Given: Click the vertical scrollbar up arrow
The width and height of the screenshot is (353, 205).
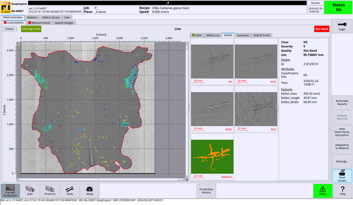Looking at the screenshot, I should click(187, 44).
